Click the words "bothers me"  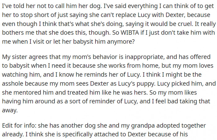pos(18,33)
